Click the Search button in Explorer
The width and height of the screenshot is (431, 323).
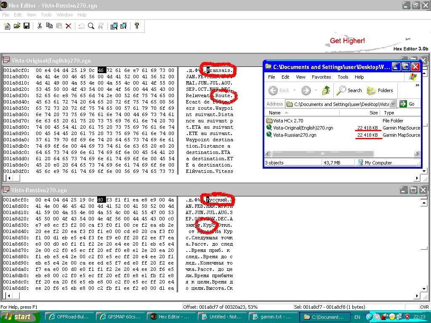[350, 90]
